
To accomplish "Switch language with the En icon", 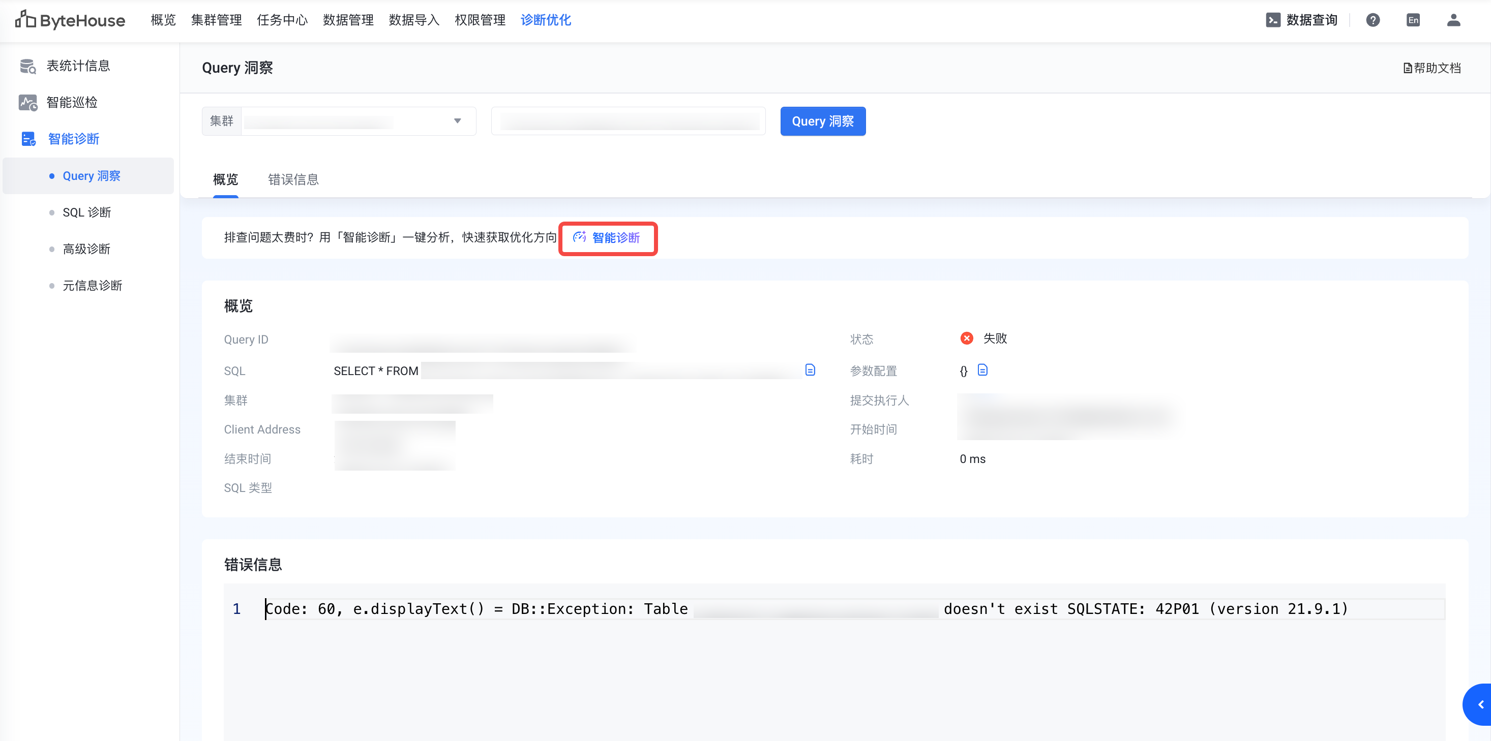I will pyautogui.click(x=1413, y=20).
